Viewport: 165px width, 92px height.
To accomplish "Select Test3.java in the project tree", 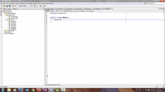I will coord(13,24).
